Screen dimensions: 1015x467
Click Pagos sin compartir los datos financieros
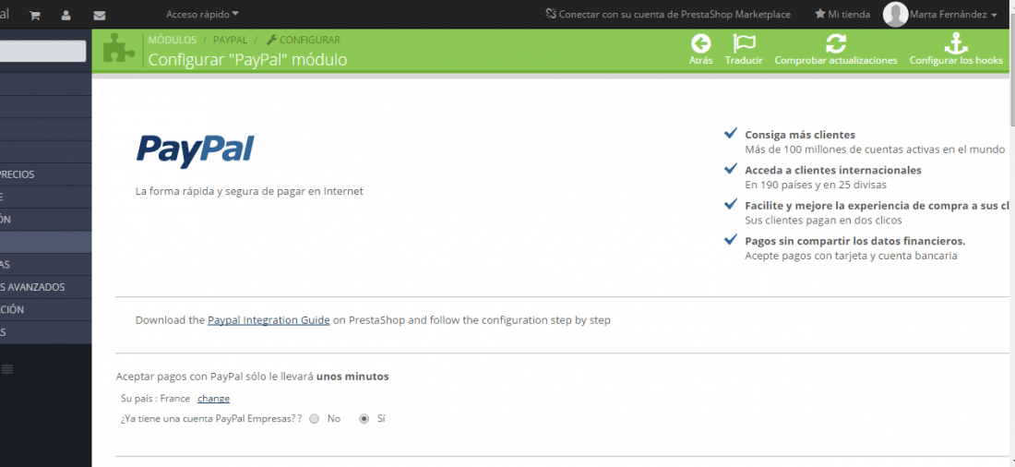coord(855,241)
